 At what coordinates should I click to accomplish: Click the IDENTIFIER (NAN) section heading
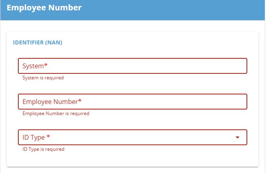[x=38, y=42]
